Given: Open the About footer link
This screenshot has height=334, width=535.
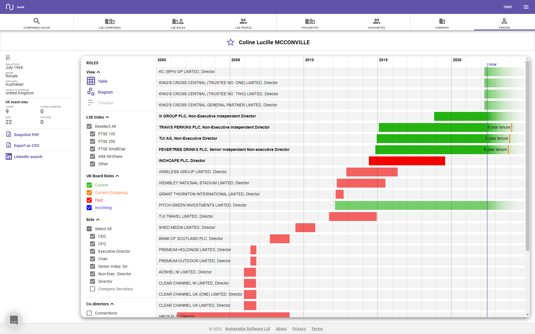Looking at the screenshot, I should (281, 329).
